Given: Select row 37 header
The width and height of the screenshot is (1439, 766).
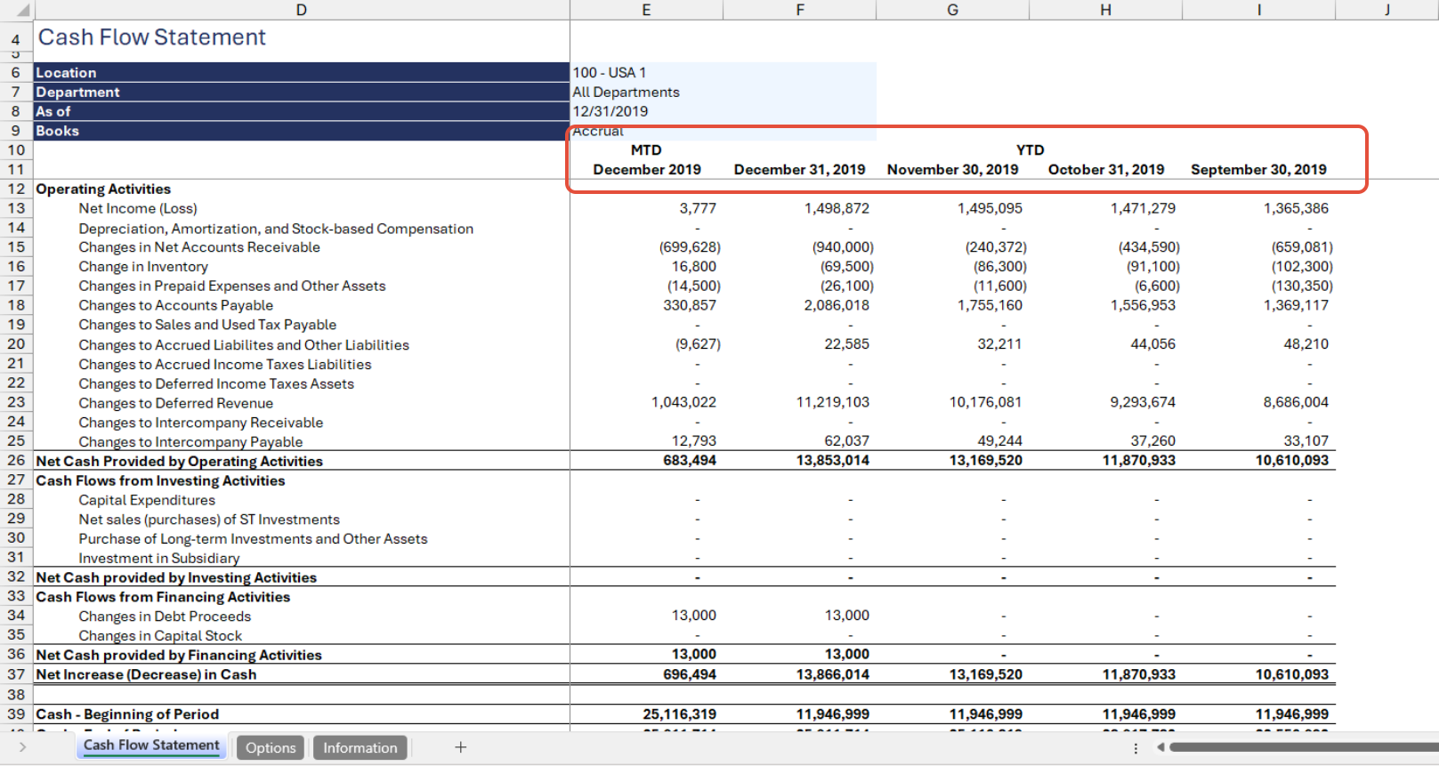Looking at the screenshot, I should pyautogui.click(x=16, y=673).
